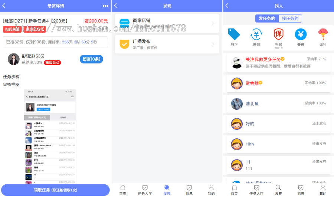
Task: Tap the avatar next to 关注我做更多任务
Action: pyautogui.click(x=237, y=63)
